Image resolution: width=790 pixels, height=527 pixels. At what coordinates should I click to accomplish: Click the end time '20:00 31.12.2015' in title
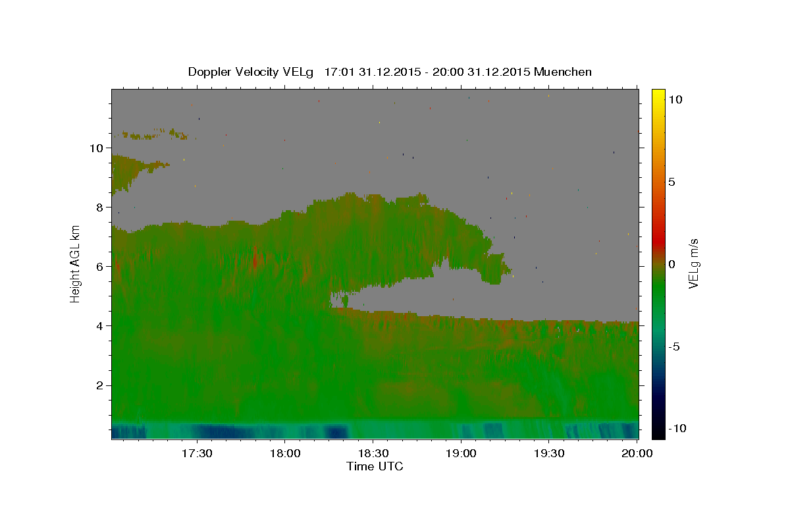tap(481, 72)
